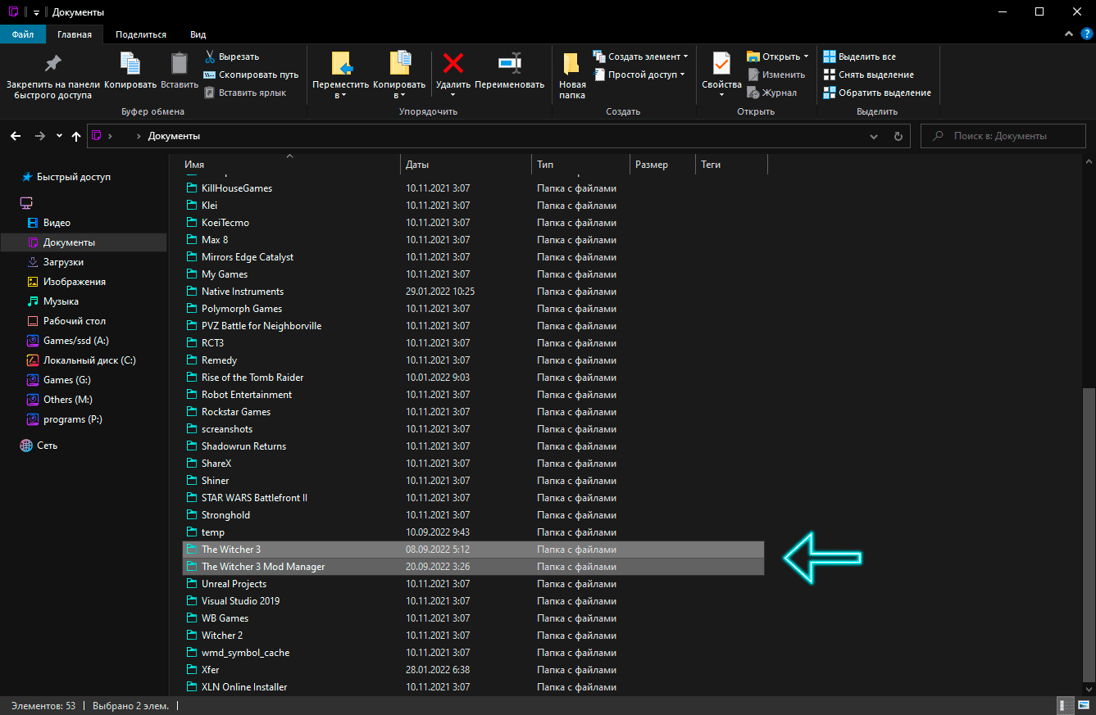The image size is (1096, 715).
Task: Go back with the left arrow
Action: (16, 136)
